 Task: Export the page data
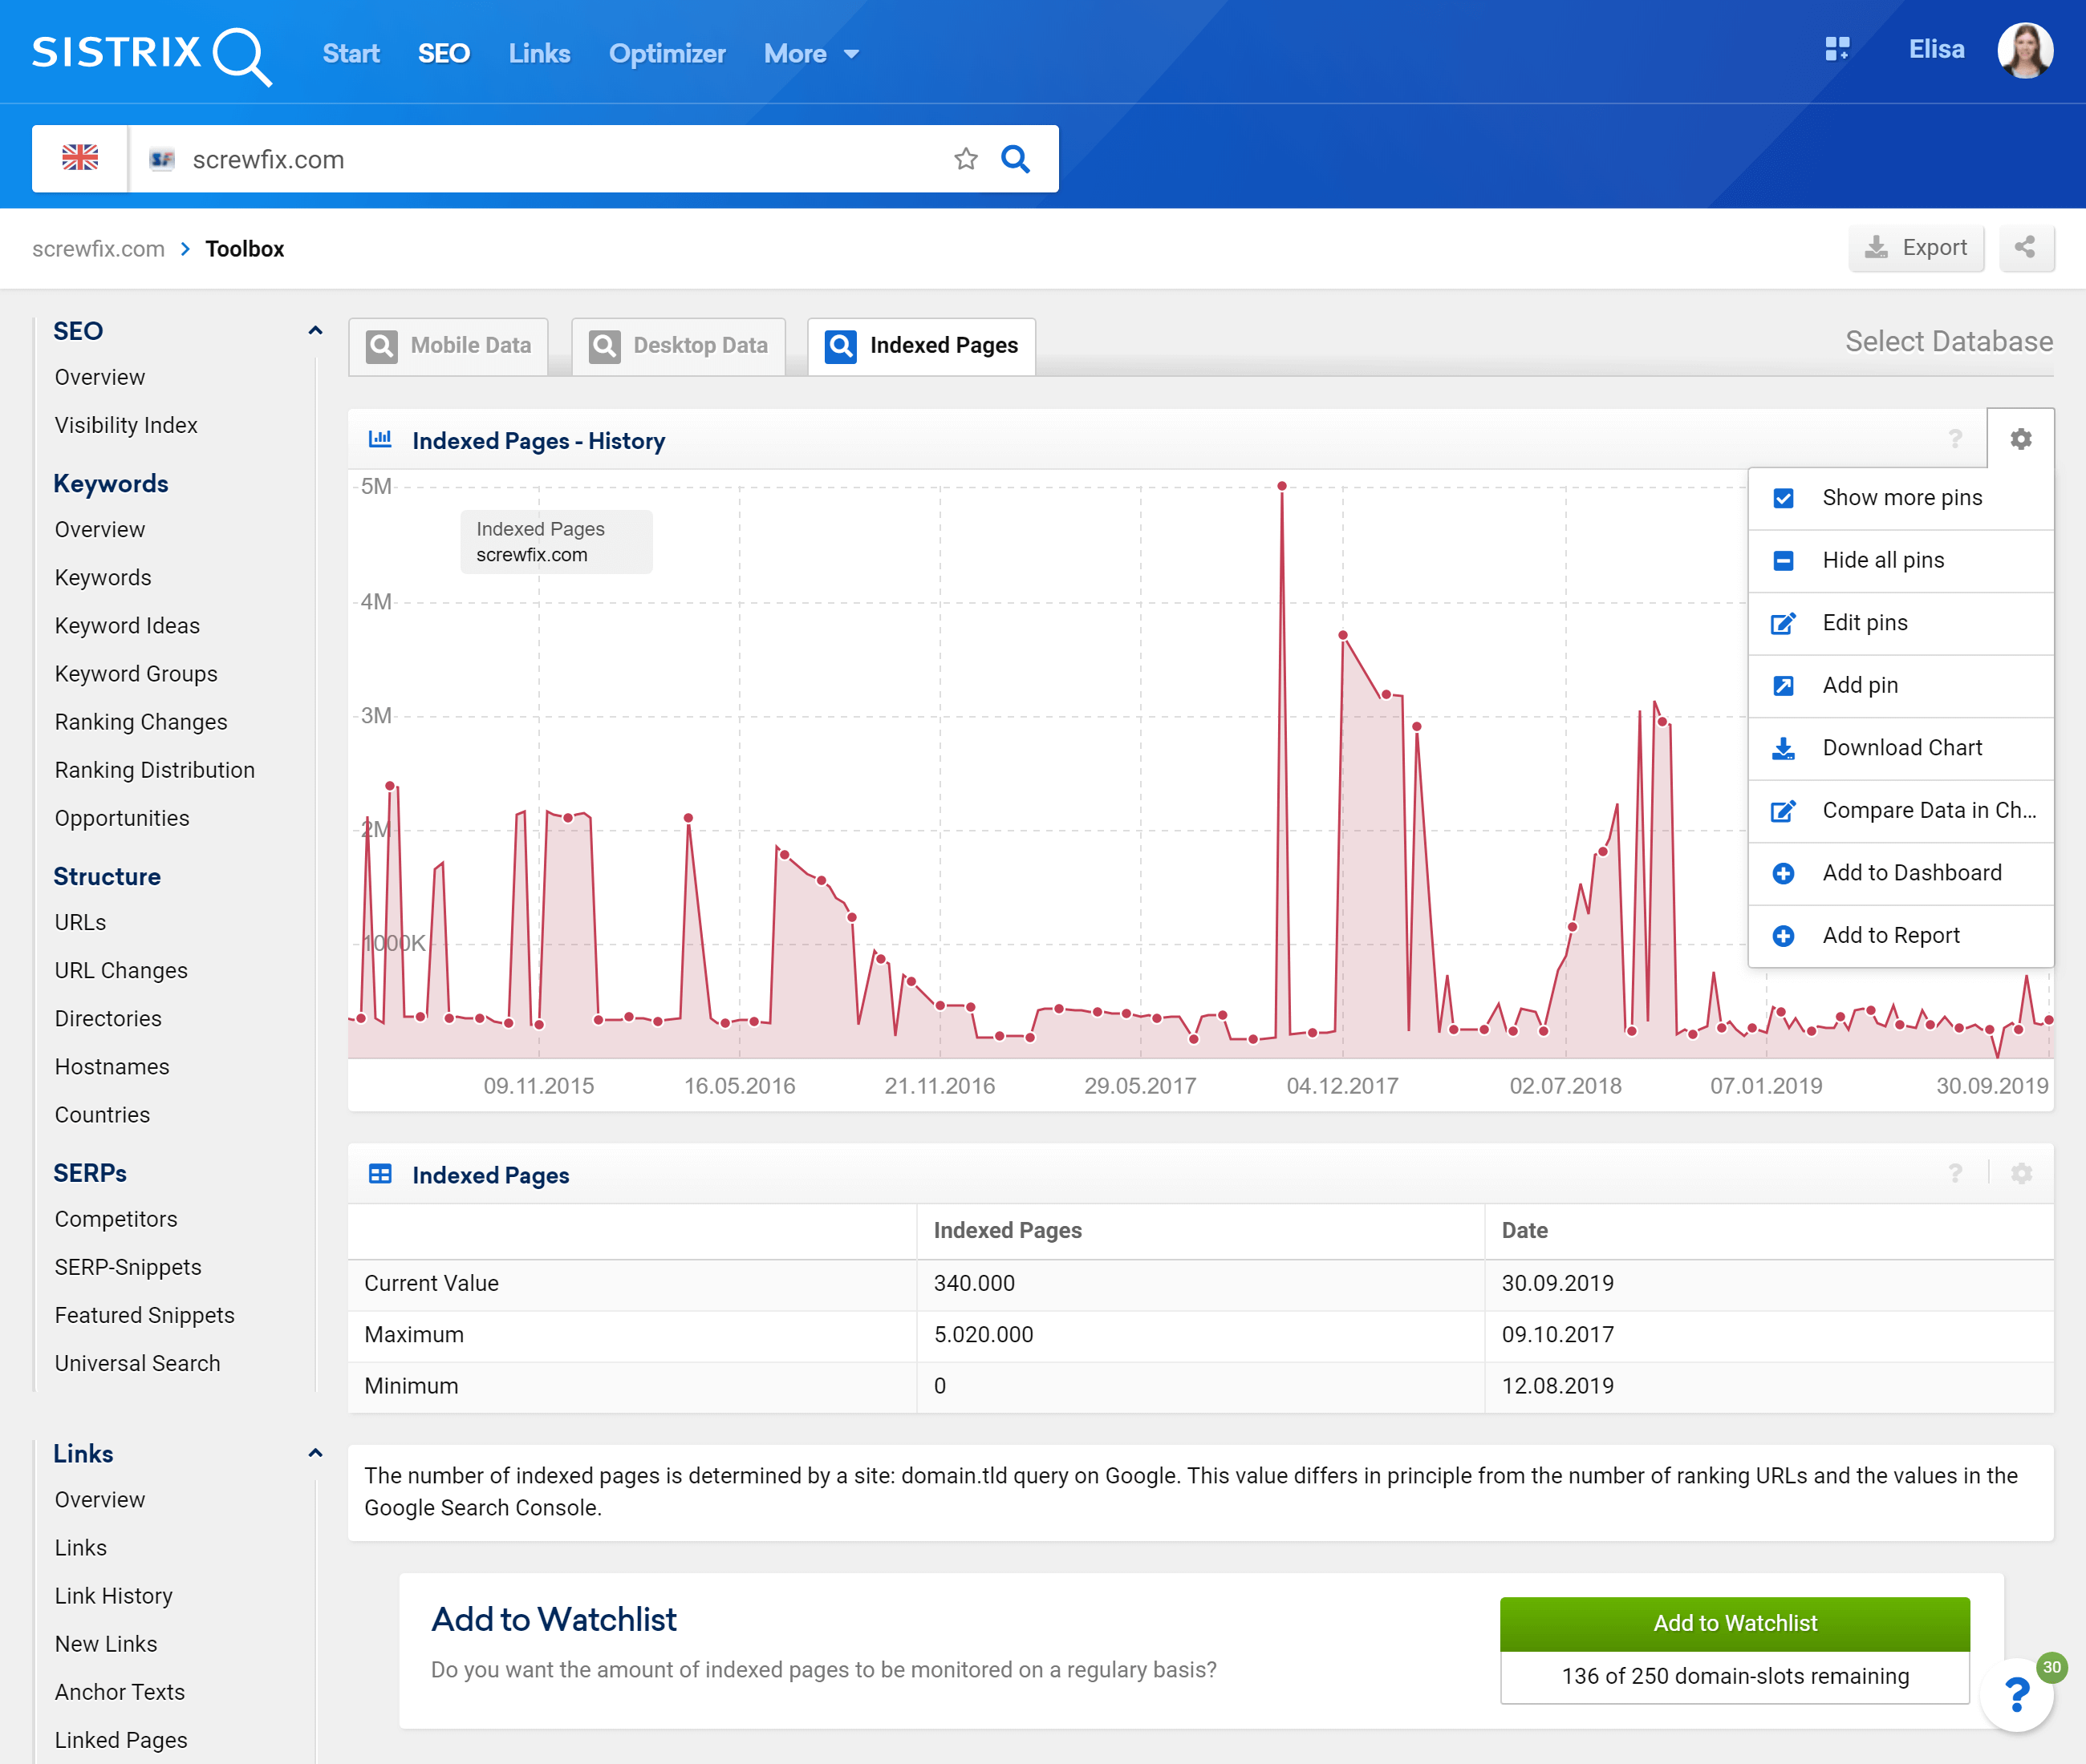(x=1916, y=247)
